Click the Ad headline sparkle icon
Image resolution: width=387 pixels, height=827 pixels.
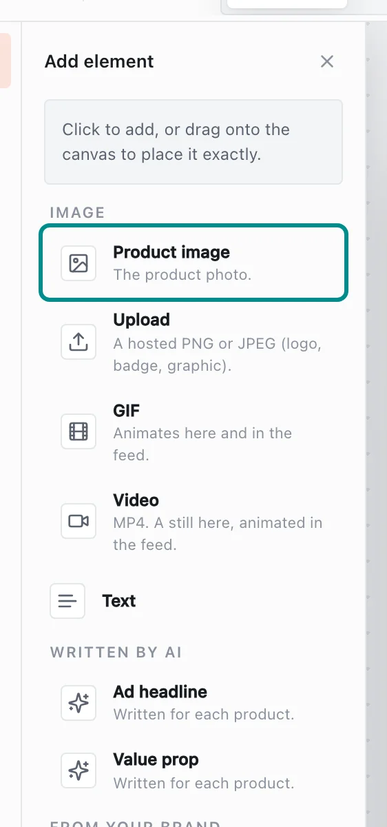point(79,702)
